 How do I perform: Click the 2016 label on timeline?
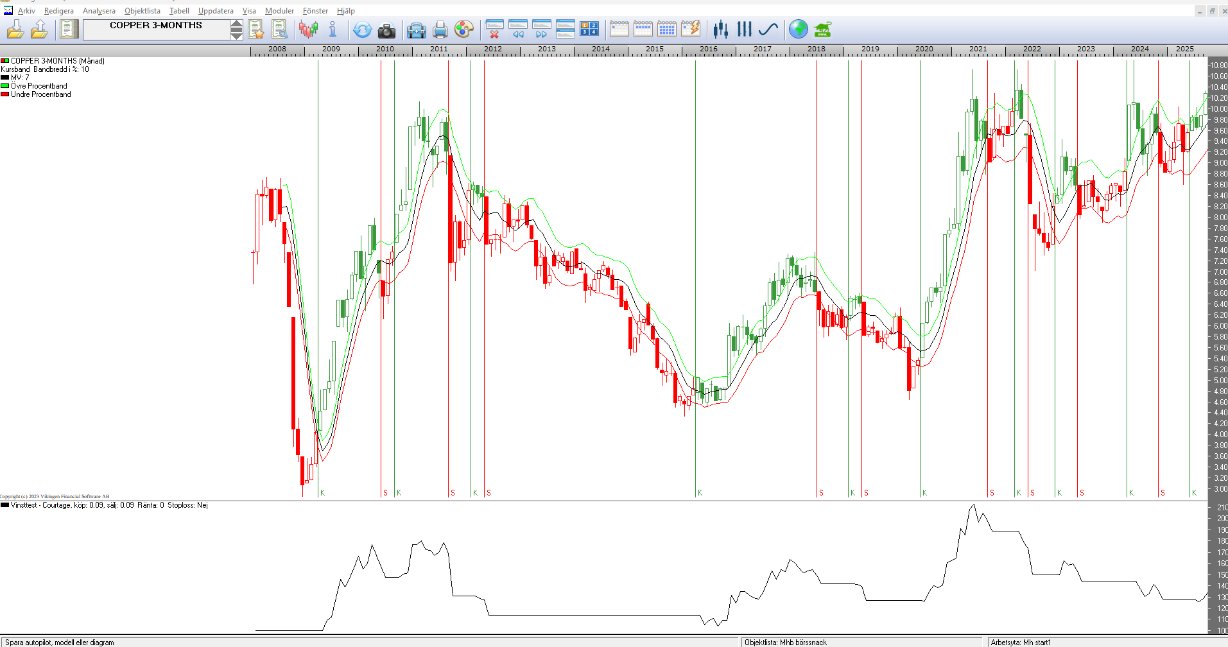[x=708, y=49]
